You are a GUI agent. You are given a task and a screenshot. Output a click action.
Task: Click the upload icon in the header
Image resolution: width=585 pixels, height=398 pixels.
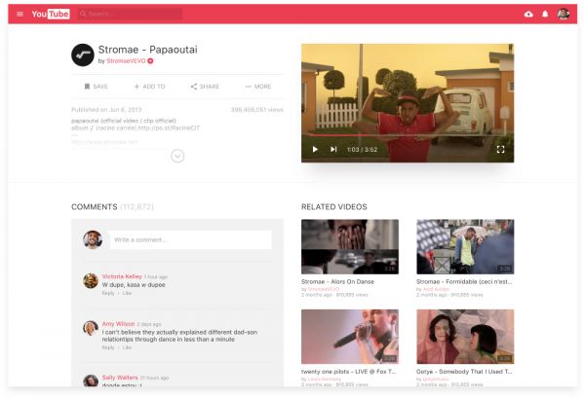528,14
